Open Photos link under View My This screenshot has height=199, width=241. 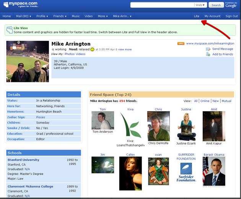[x=70, y=54]
